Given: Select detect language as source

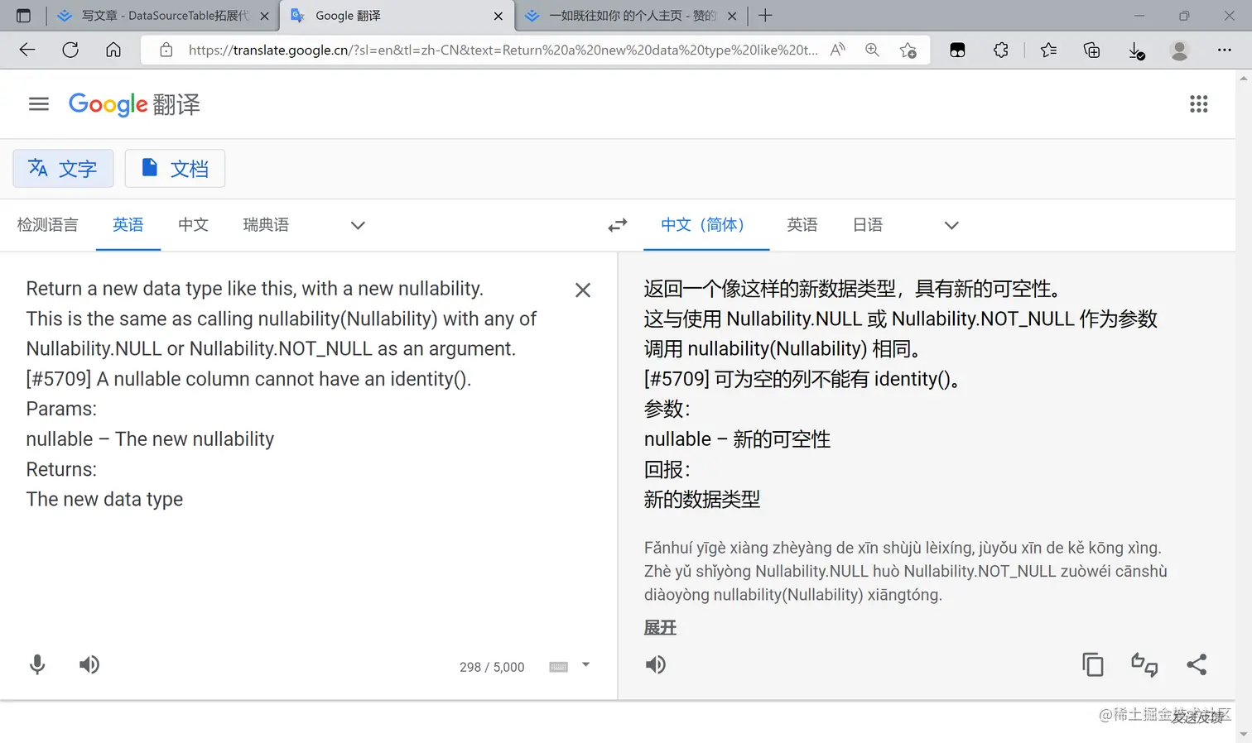Looking at the screenshot, I should (x=48, y=225).
